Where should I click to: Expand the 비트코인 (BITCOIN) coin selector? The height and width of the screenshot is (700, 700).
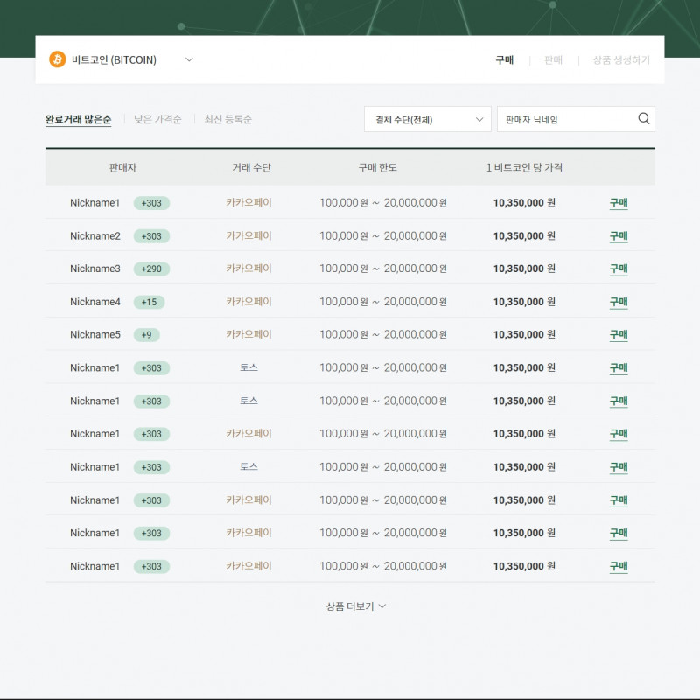[x=189, y=59]
